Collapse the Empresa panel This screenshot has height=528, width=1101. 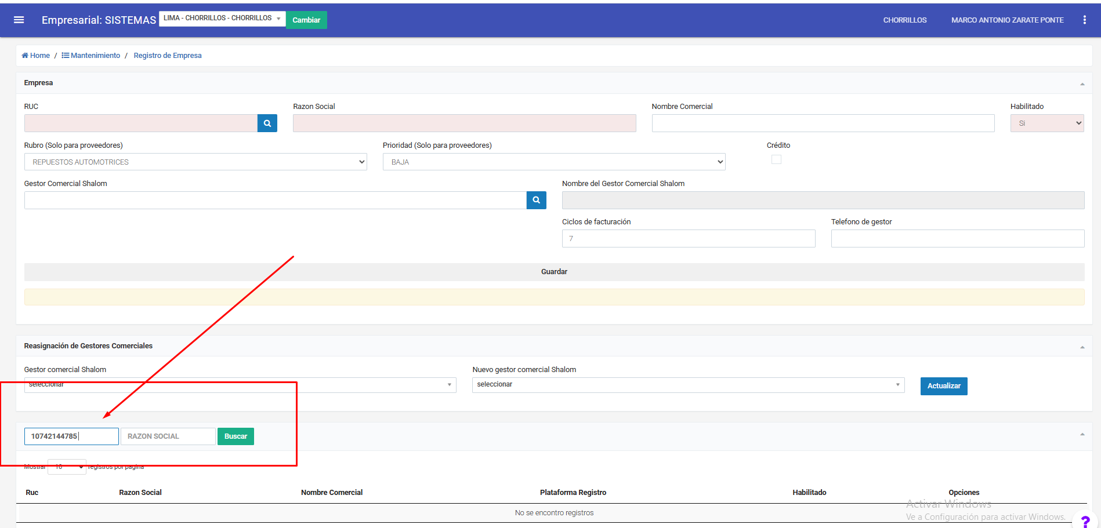click(x=1082, y=84)
